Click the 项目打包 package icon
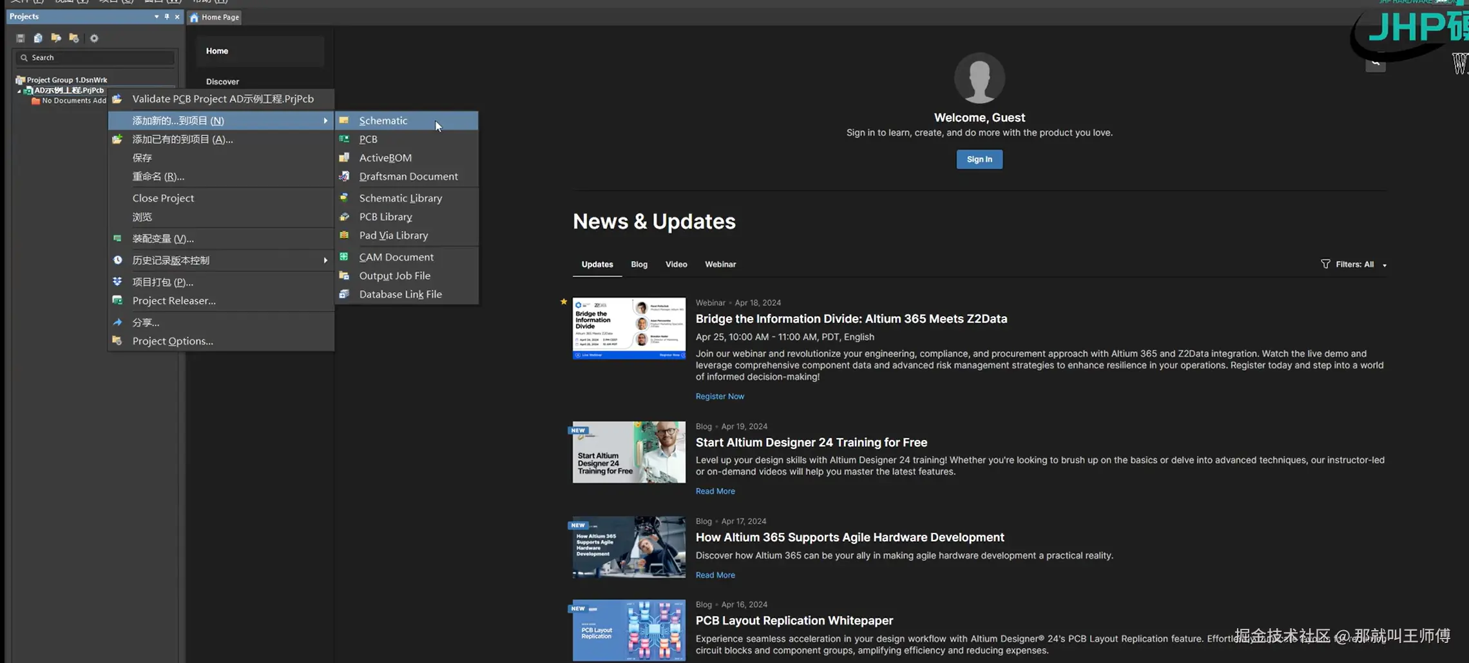The width and height of the screenshot is (1469, 663). click(117, 282)
